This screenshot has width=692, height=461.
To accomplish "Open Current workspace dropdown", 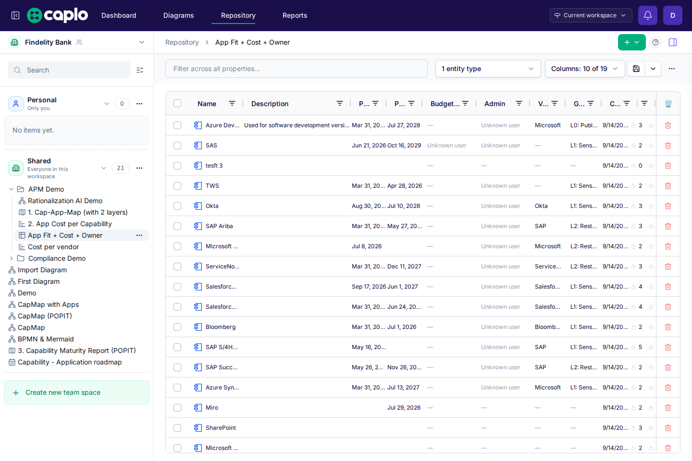I will pos(591,15).
